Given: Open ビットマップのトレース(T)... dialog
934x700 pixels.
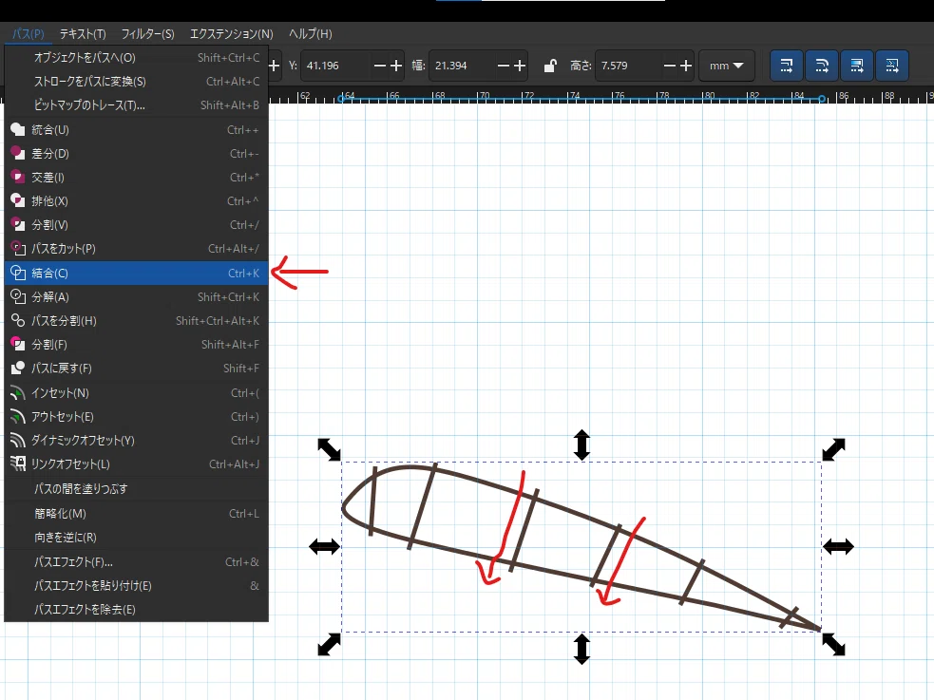Looking at the screenshot, I should click(137, 105).
